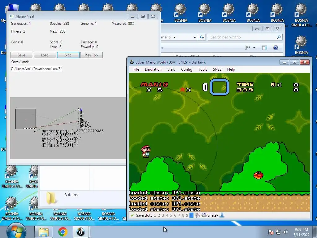Stop the Mario-Neat training run
The width and height of the screenshot is (317, 238).
(x=68, y=55)
